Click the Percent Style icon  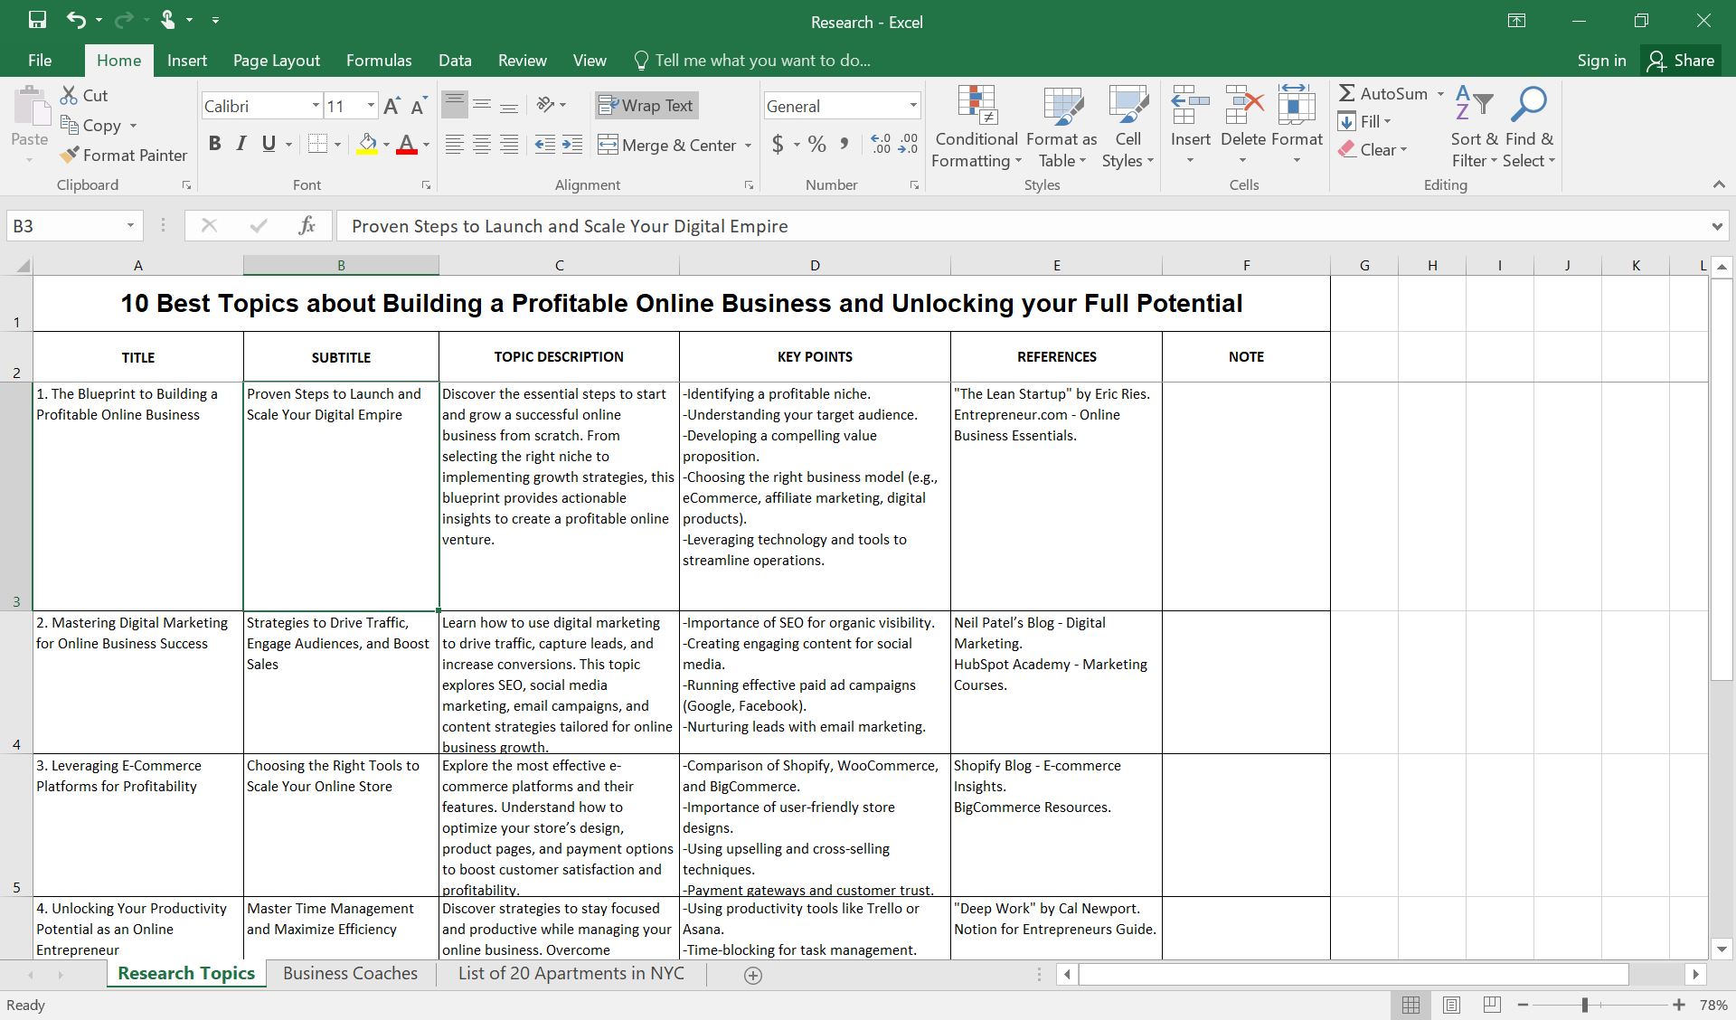coord(816,145)
